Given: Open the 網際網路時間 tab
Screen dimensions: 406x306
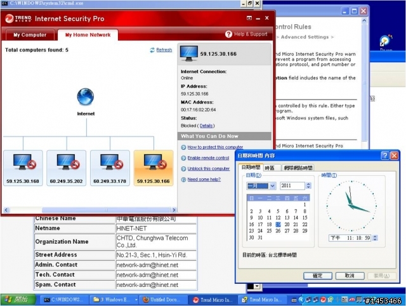Looking at the screenshot, I should (x=298, y=168).
